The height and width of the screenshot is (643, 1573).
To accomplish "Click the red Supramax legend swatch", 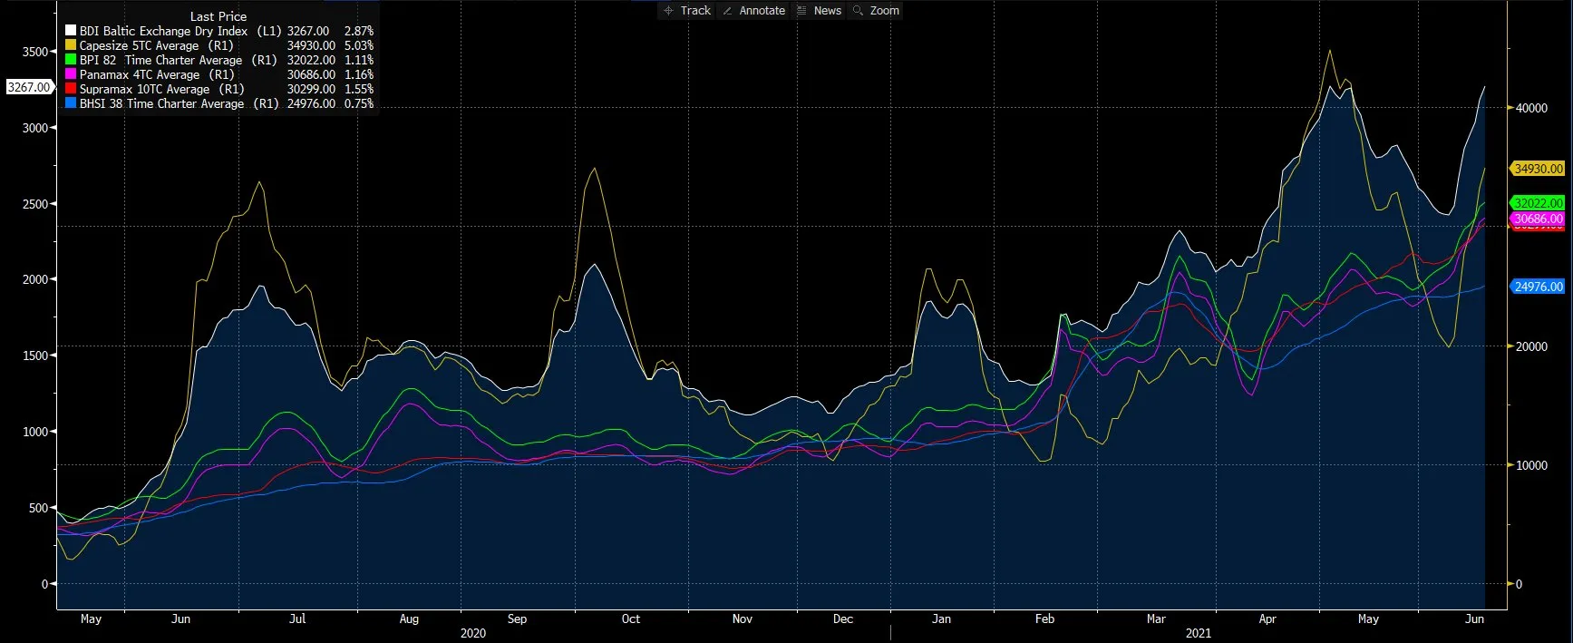I will click(x=71, y=89).
